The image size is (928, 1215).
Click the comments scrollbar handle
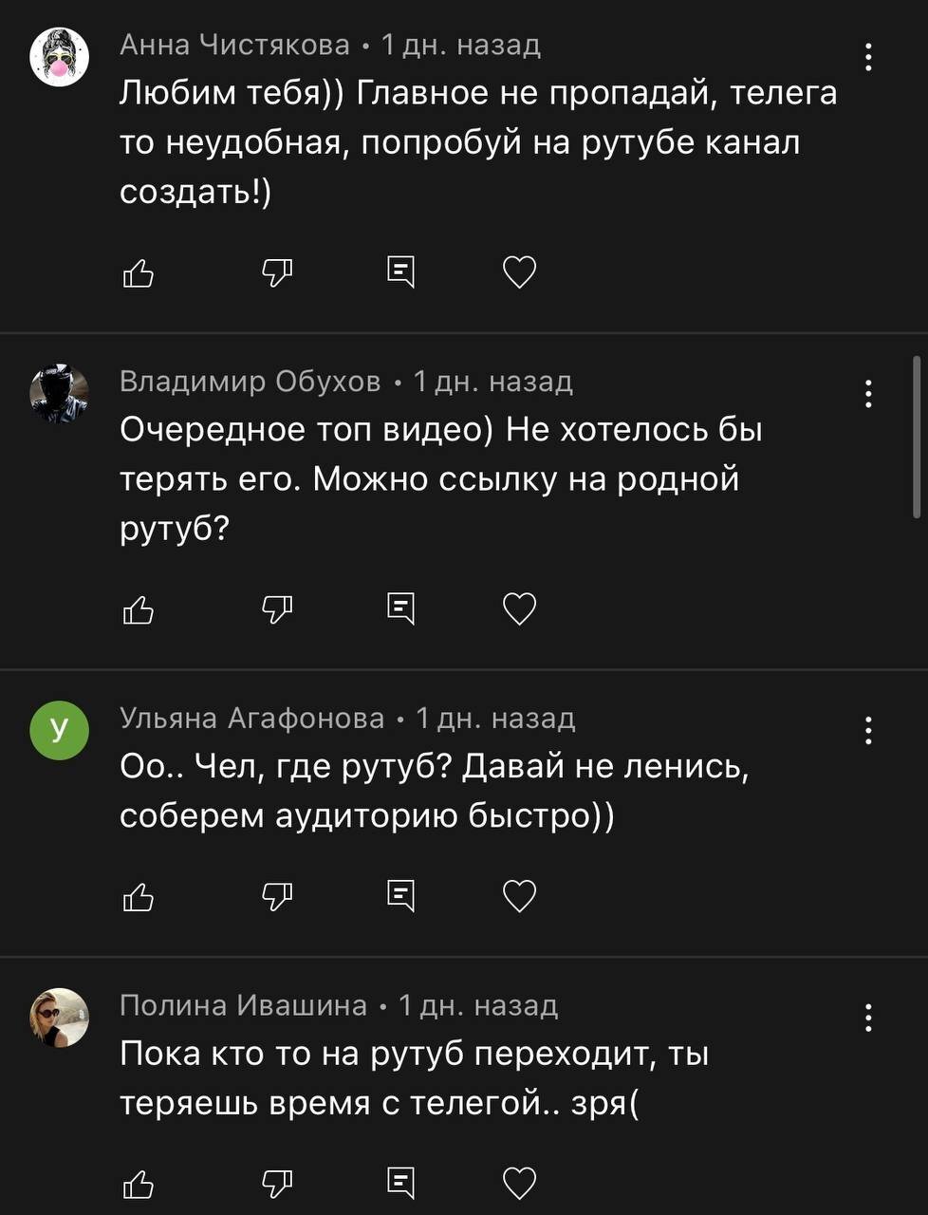pos(917,437)
